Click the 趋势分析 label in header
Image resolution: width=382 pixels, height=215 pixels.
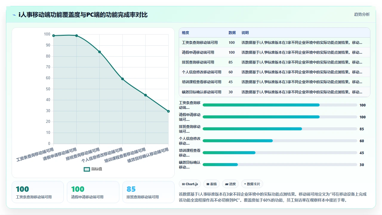coord(362,14)
